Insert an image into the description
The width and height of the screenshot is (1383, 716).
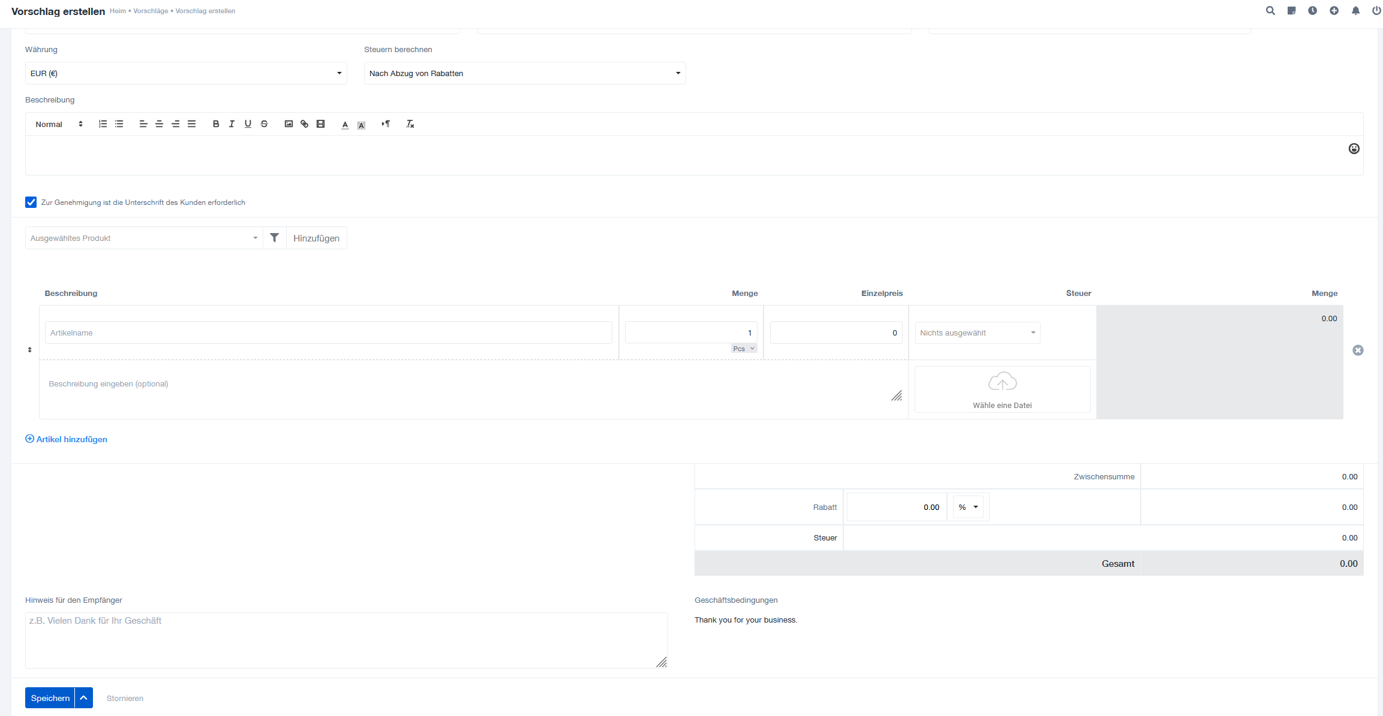click(288, 124)
